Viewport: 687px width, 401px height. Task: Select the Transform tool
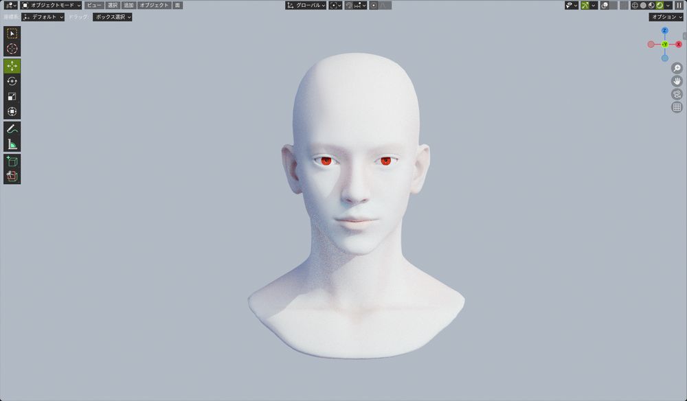tap(12, 111)
